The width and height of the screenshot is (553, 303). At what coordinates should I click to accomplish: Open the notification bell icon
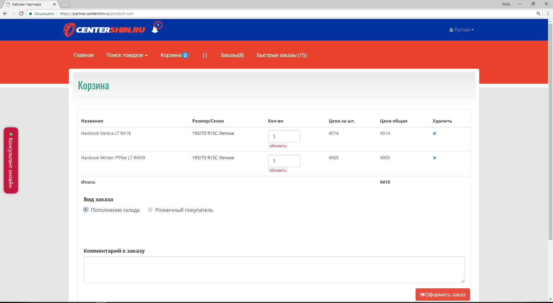[155, 30]
